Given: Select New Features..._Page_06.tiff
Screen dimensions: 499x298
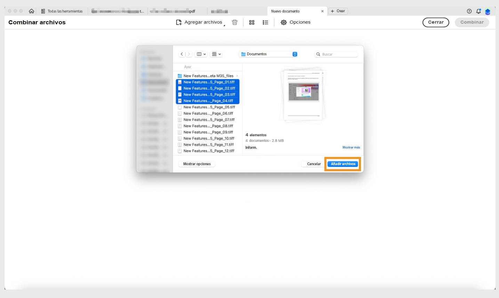Looking at the screenshot, I should point(208,113).
